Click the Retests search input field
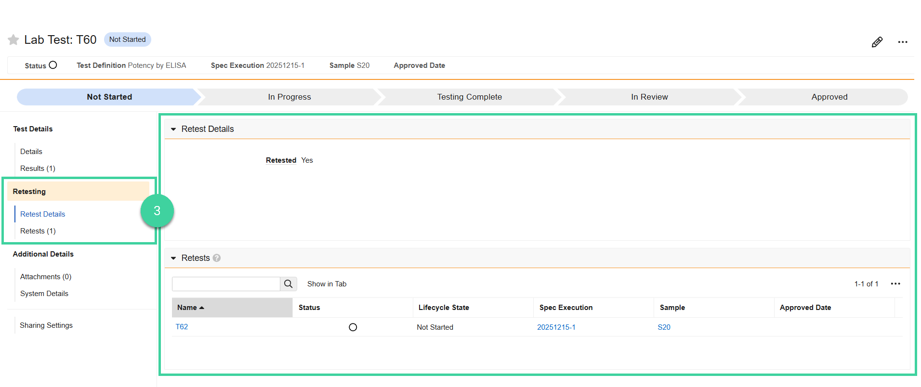 click(226, 284)
